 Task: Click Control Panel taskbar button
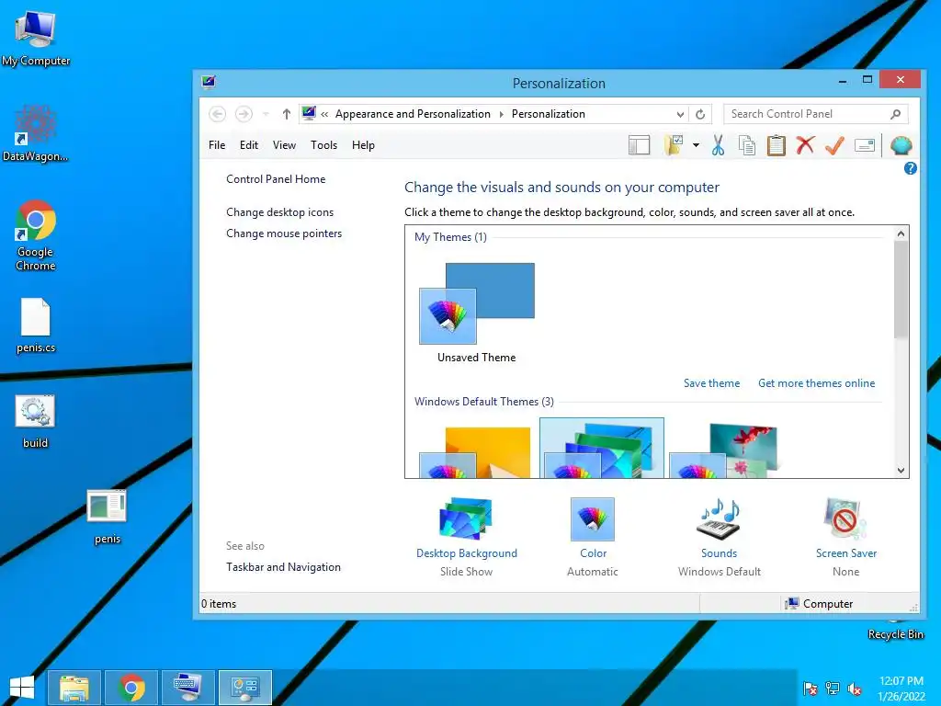coord(244,688)
